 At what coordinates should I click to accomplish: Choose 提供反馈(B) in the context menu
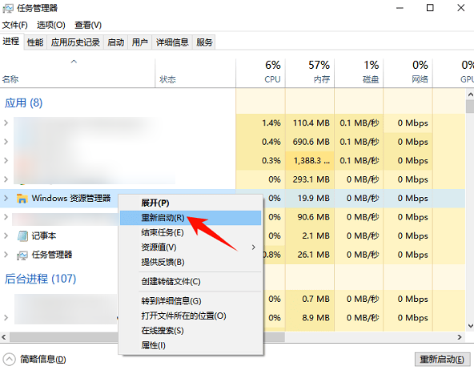[x=191, y=262]
